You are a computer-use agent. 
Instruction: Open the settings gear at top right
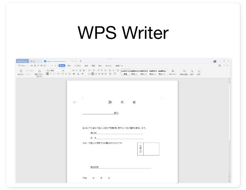(220, 66)
